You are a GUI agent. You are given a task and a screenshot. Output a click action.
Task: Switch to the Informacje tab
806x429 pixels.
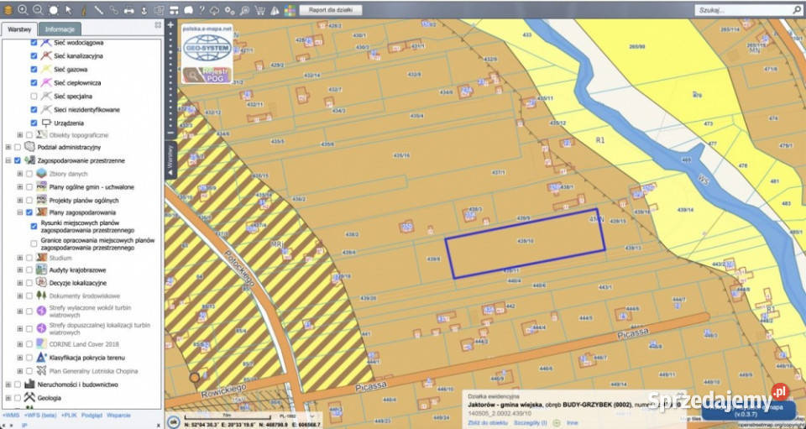[x=60, y=29]
